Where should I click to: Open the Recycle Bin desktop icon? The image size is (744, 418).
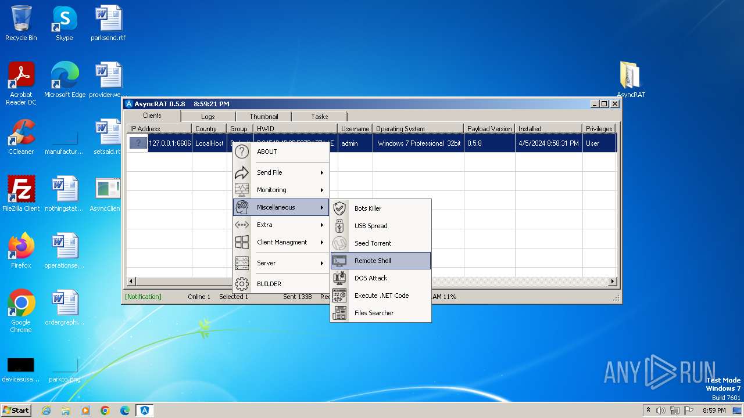click(21, 23)
